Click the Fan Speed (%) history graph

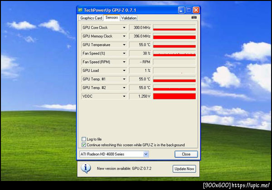(175, 53)
